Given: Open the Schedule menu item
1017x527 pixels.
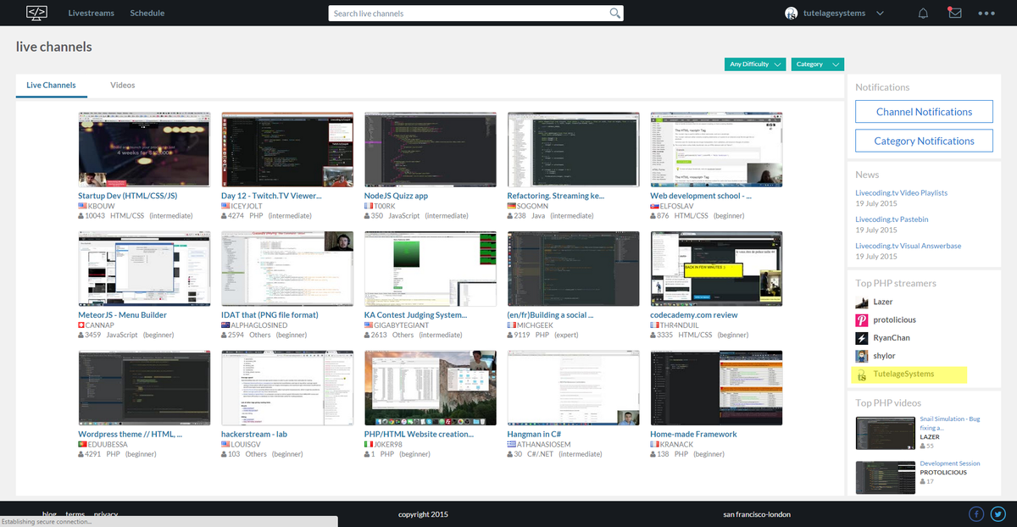Looking at the screenshot, I should (x=147, y=13).
